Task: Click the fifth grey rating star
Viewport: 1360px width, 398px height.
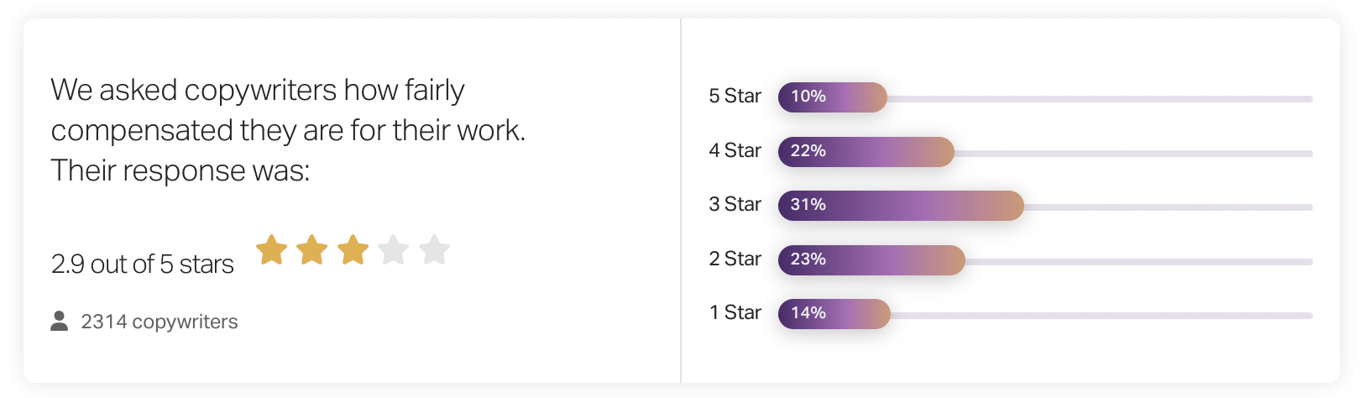Action: click(435, 249)
